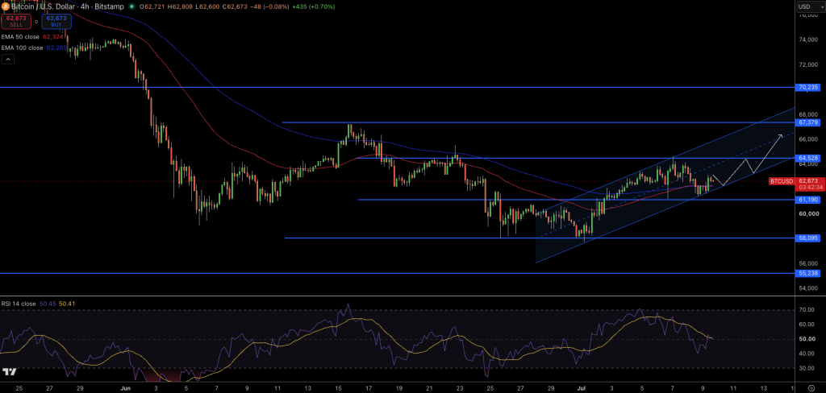Click the Jul label on time axis
This screenshot has height=393, width=826.
point(582,388)
